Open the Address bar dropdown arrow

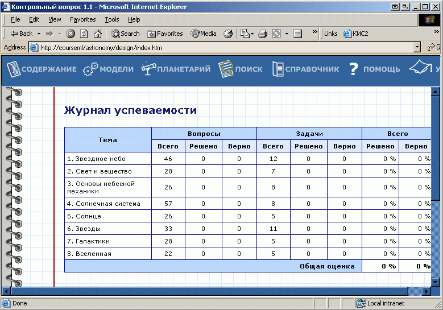(417, 47)
